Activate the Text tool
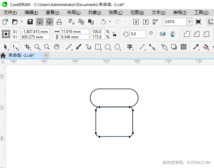This screenshot has height=168, width=214. pos(130,47)
